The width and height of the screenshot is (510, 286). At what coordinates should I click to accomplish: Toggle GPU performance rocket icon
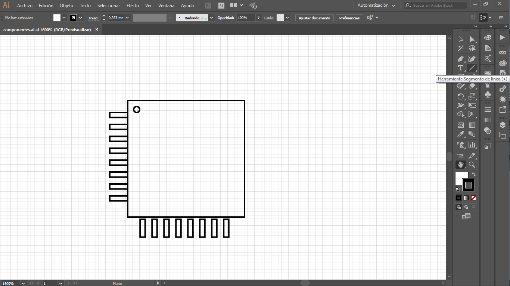(253, 6)
